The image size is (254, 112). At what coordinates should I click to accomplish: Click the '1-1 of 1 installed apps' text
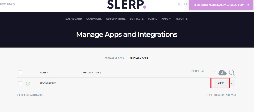pos(30,95)
